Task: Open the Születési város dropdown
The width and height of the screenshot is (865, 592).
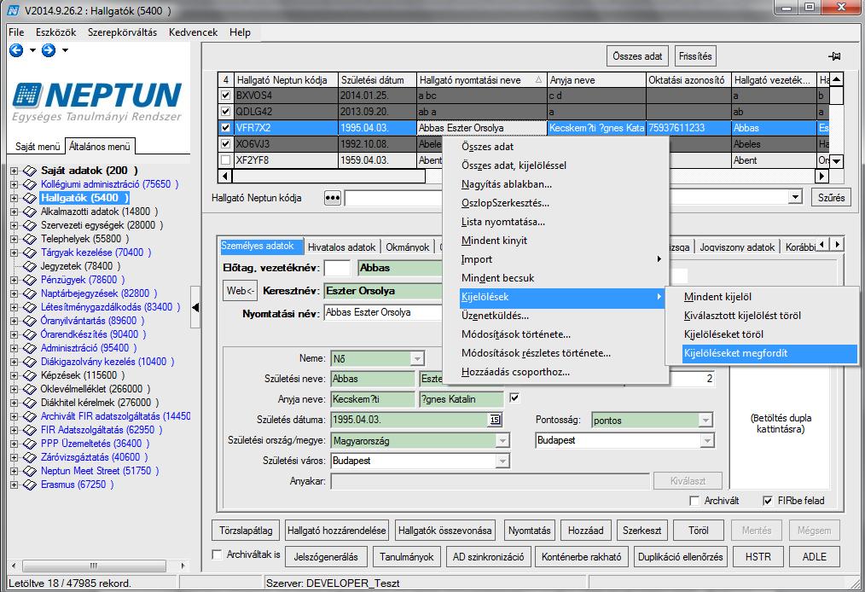Action: [x=502, y=461]
